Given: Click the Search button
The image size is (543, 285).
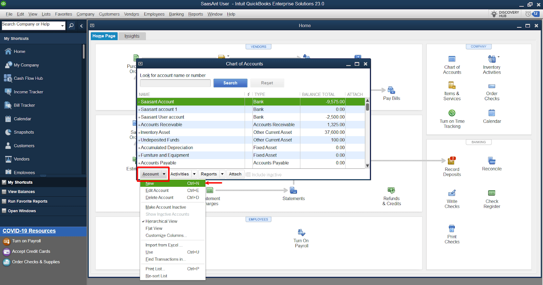Looking at the screenshot, I should tap(230, 83).
